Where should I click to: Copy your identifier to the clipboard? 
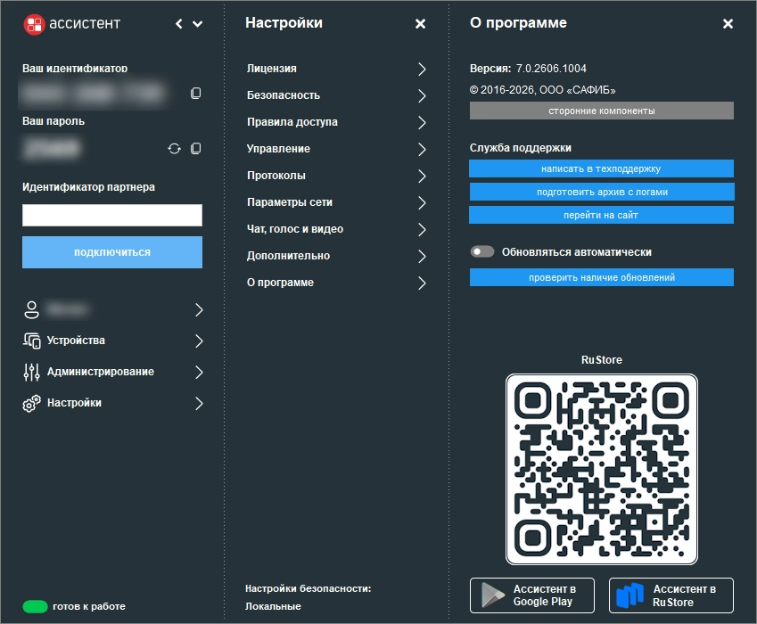[x=195, y=93]
